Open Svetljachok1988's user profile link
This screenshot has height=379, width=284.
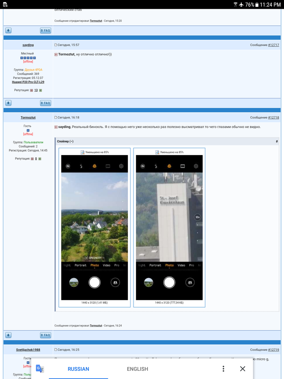coord(28,349)
